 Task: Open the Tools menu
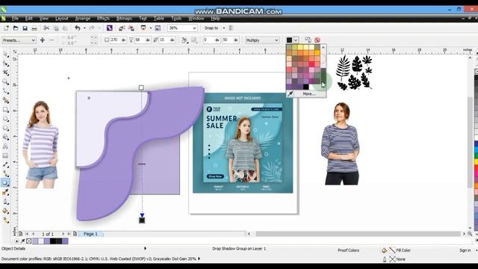(176, 18)
